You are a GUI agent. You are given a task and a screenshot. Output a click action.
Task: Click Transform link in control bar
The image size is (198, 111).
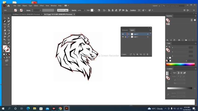133,10
